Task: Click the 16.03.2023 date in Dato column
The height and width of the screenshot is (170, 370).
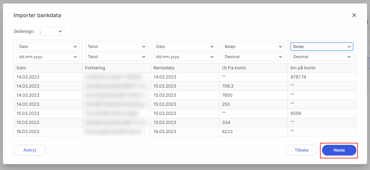Action: (28, 132)
